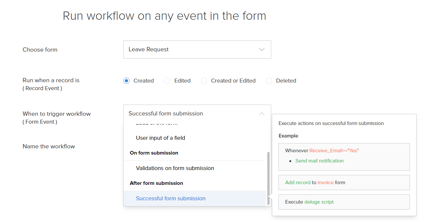This screenshot has height=222, width=431.
Task: Open the Choose form Leave Request dropdown
Action: point(197,50)
